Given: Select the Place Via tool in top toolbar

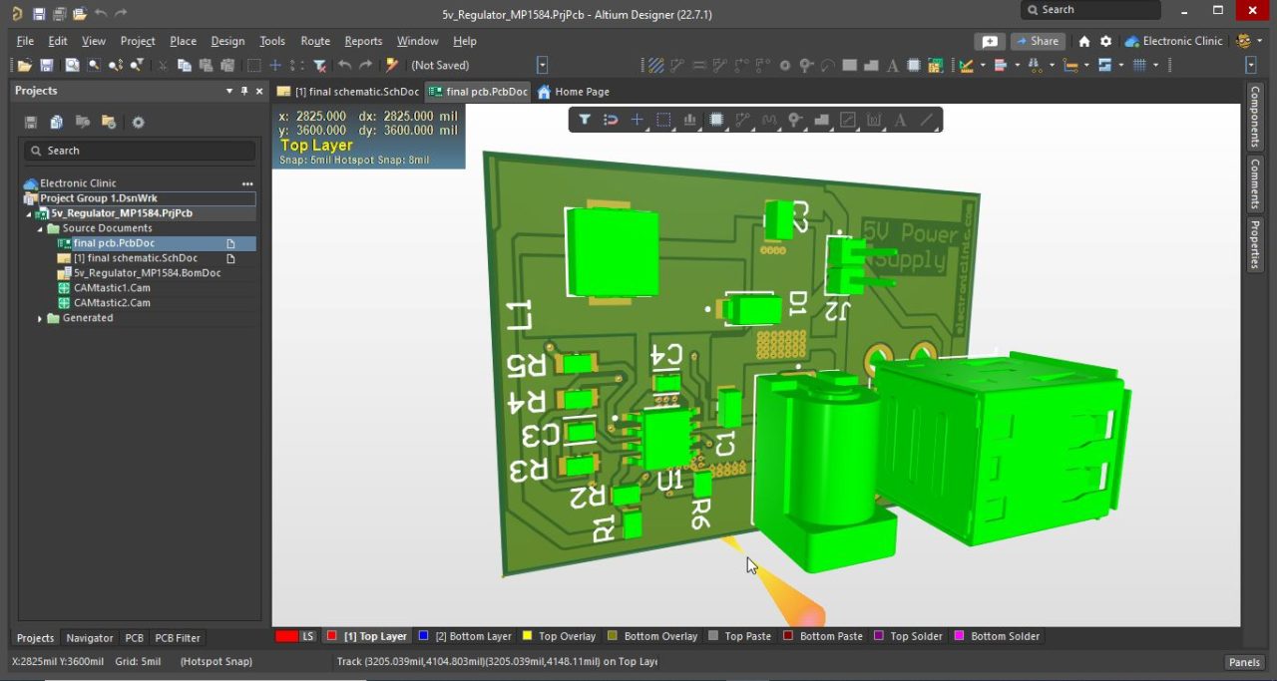Looking at the screenshot, I should point(806,65).
